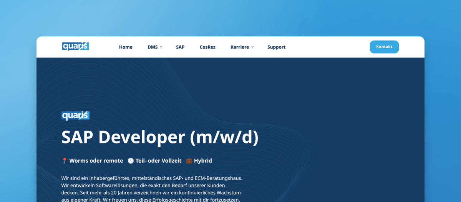
Task: Click the SAP Developer (m/w/d) heading
Action: [x=160, y=137]
